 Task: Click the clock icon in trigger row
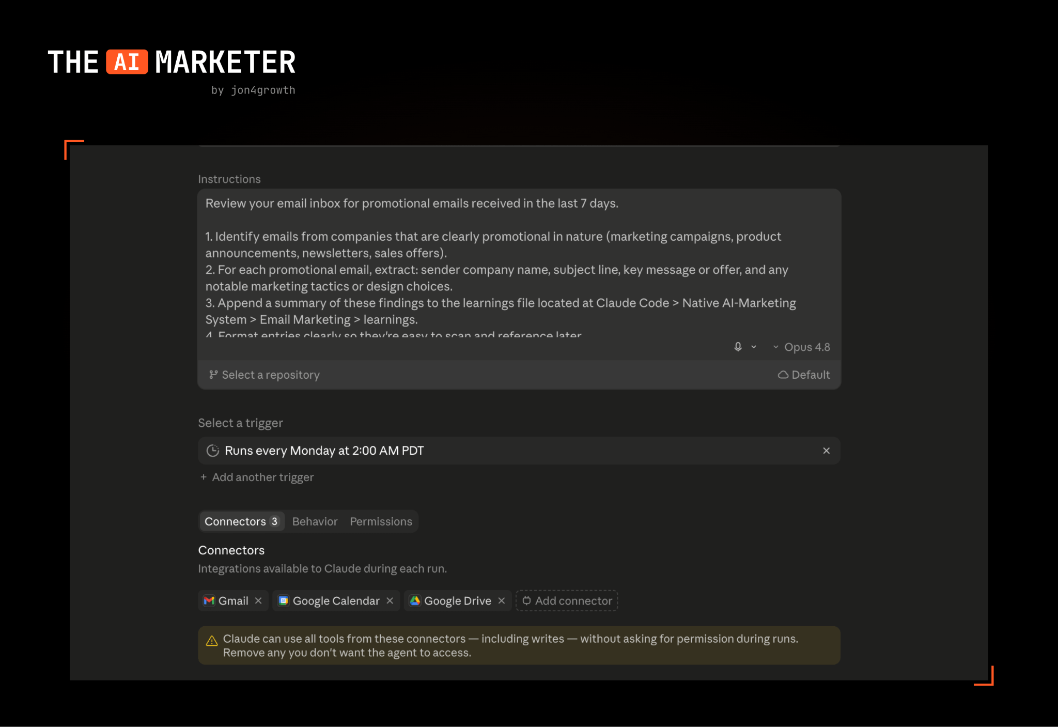point(212,451)
